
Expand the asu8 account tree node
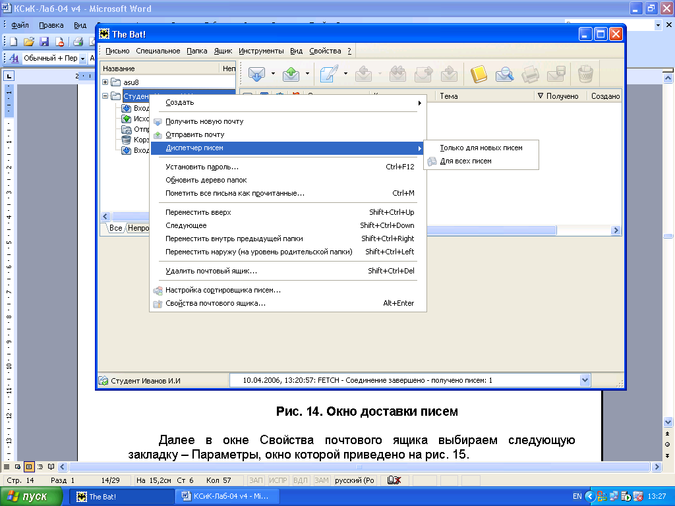105,82
